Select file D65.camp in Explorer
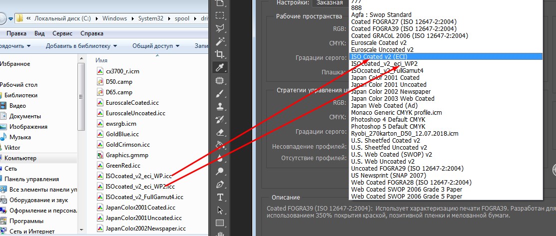 (x=119, y=92)
